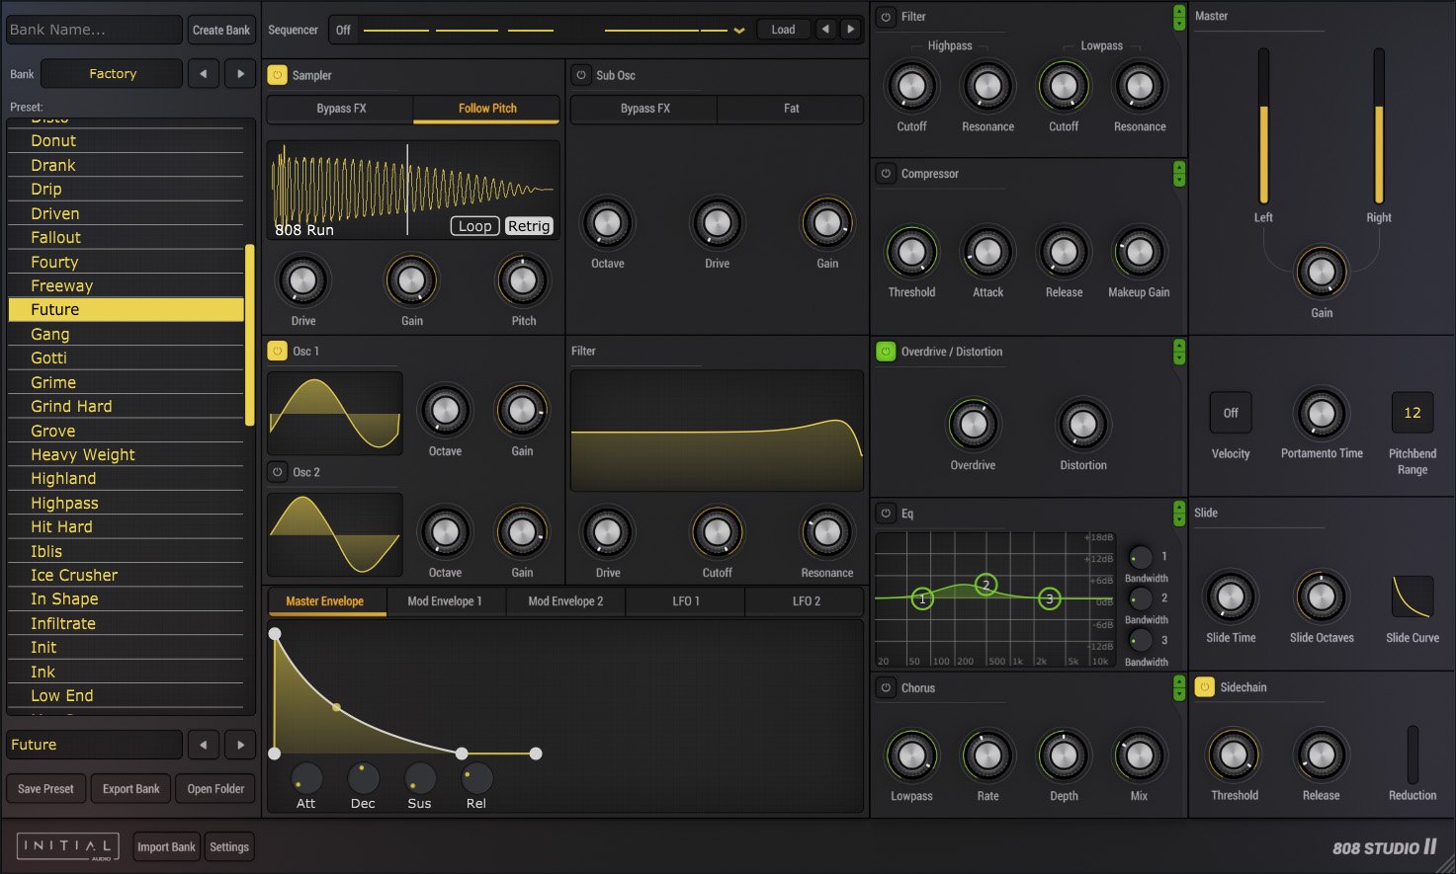1456x874 pixels.
Task: Click the Initial Audio logo
Action: [65, 845]
